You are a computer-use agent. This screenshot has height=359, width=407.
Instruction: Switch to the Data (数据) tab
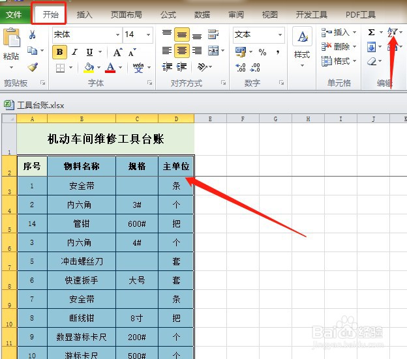coord(202,15)
